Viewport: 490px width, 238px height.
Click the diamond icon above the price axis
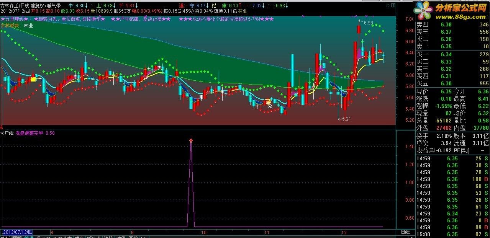coord(388,5)
